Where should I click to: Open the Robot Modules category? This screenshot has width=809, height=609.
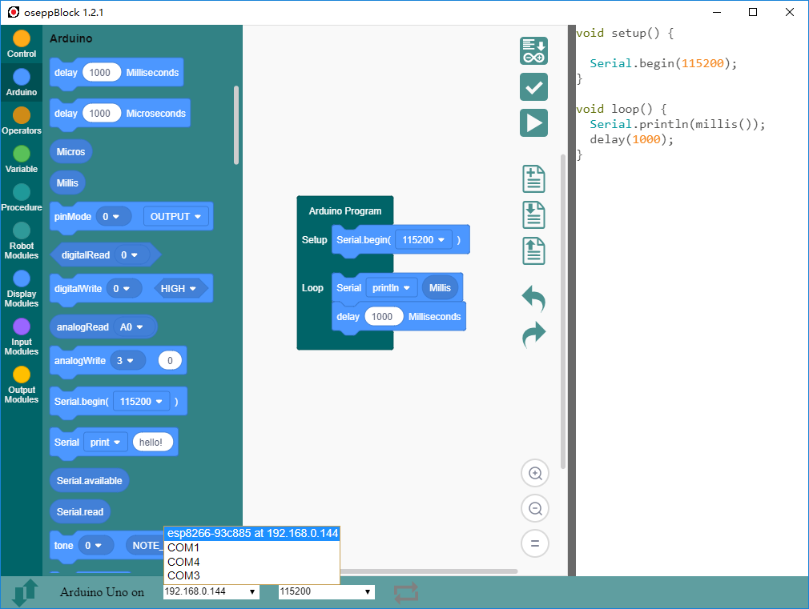22,240
